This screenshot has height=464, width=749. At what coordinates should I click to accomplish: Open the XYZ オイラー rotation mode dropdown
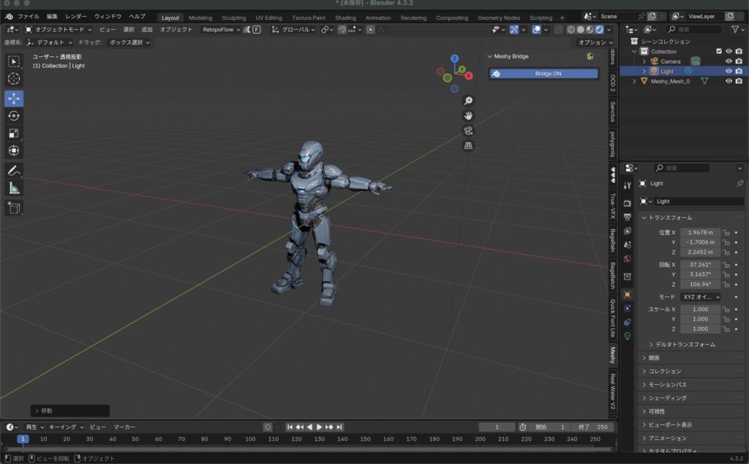[701, 297]
